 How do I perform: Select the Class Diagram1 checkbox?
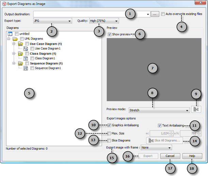32,58
